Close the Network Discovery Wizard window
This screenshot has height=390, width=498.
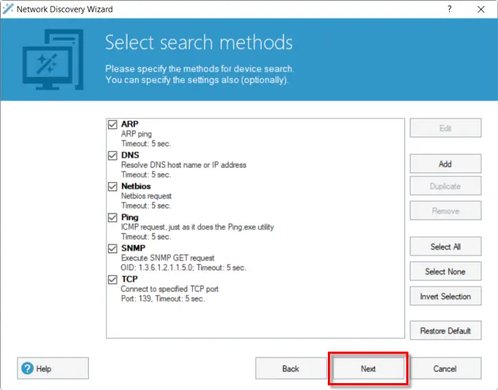(481, 9)
